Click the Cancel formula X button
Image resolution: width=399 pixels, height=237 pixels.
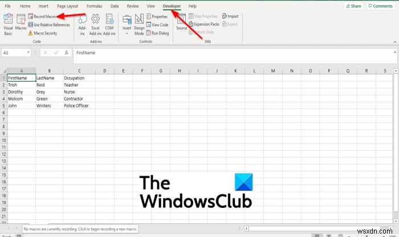[46, 53]
